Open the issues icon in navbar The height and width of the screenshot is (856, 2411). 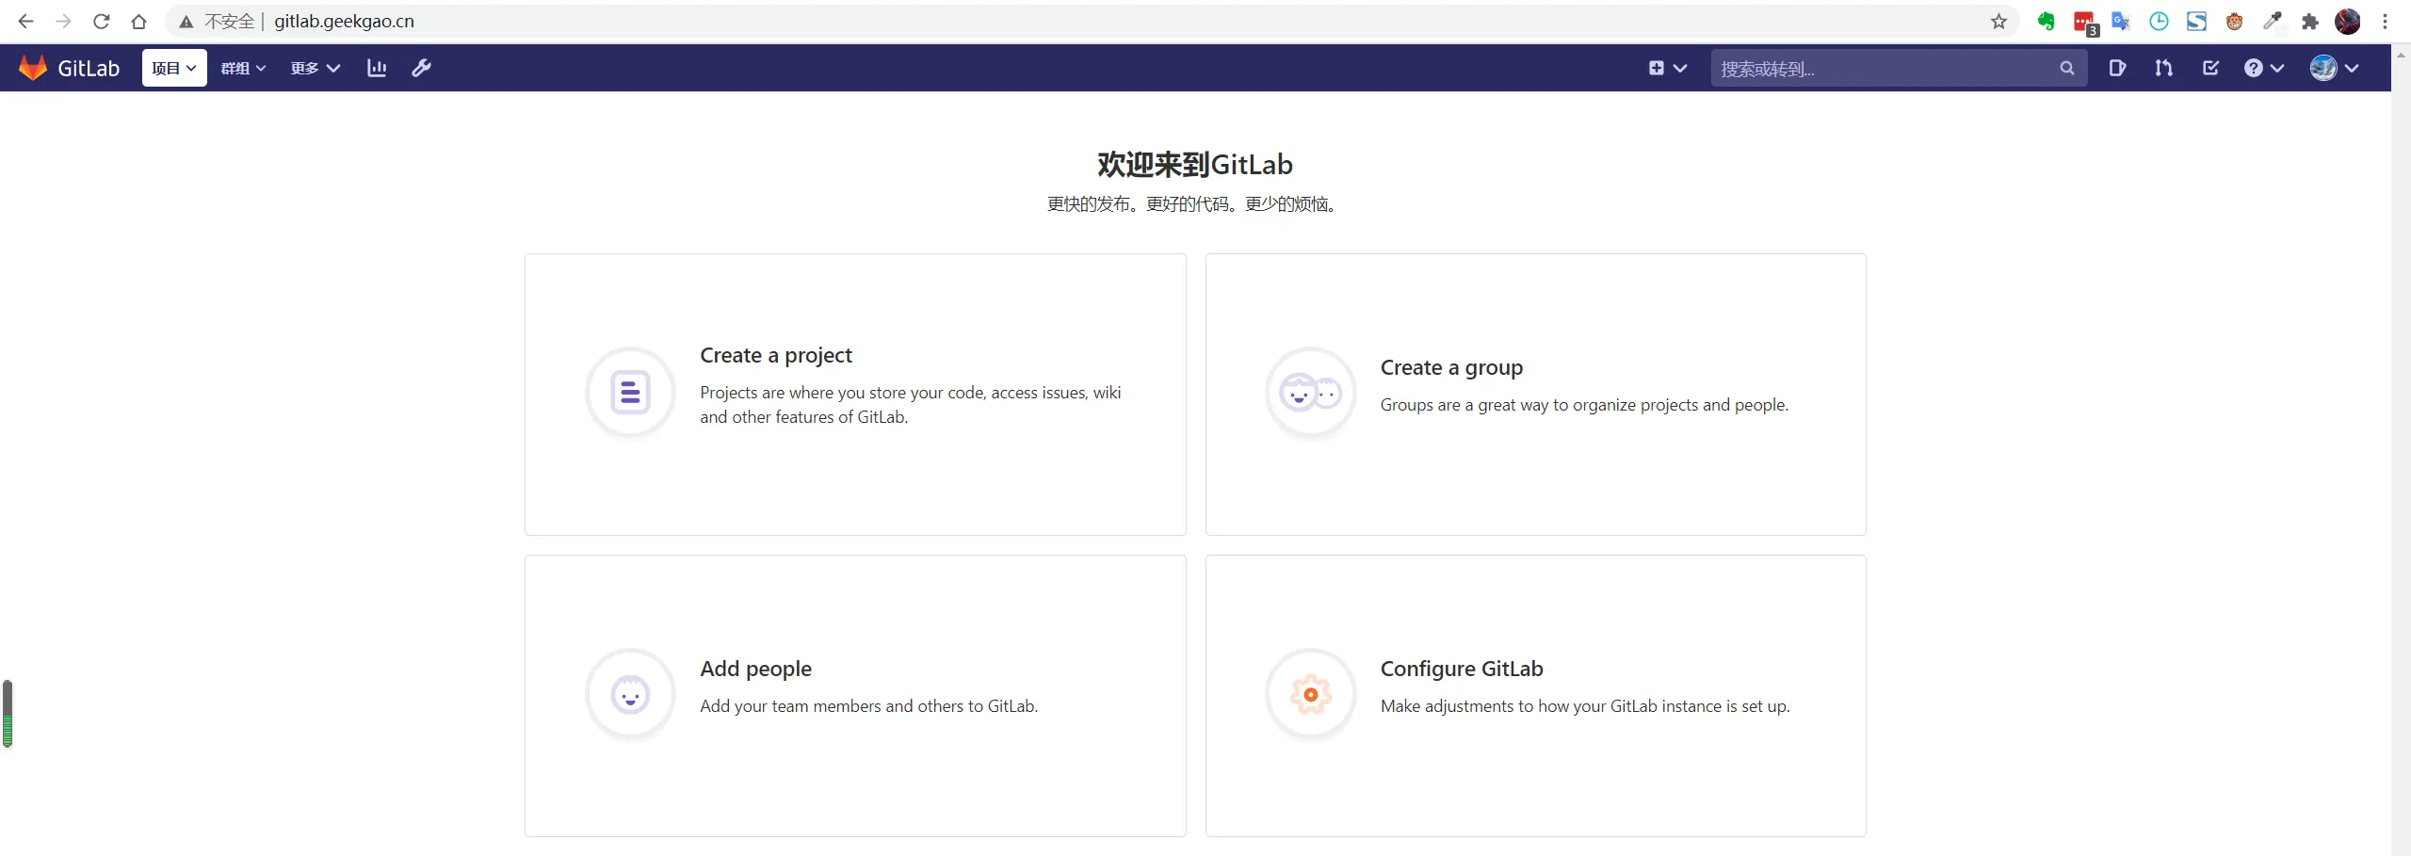pos(2117,68)
